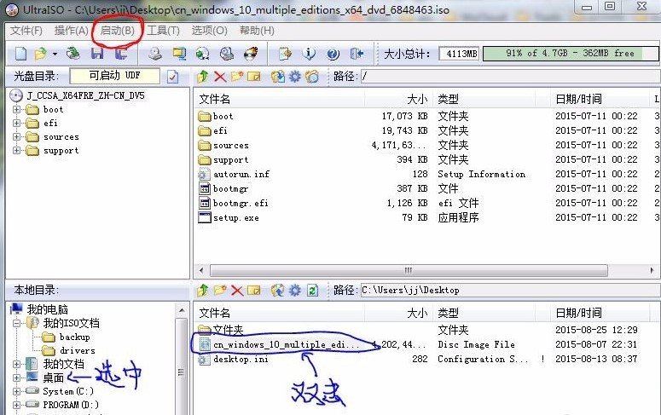Expand the efi folder in 光盘目录 tree

(16, 123)
